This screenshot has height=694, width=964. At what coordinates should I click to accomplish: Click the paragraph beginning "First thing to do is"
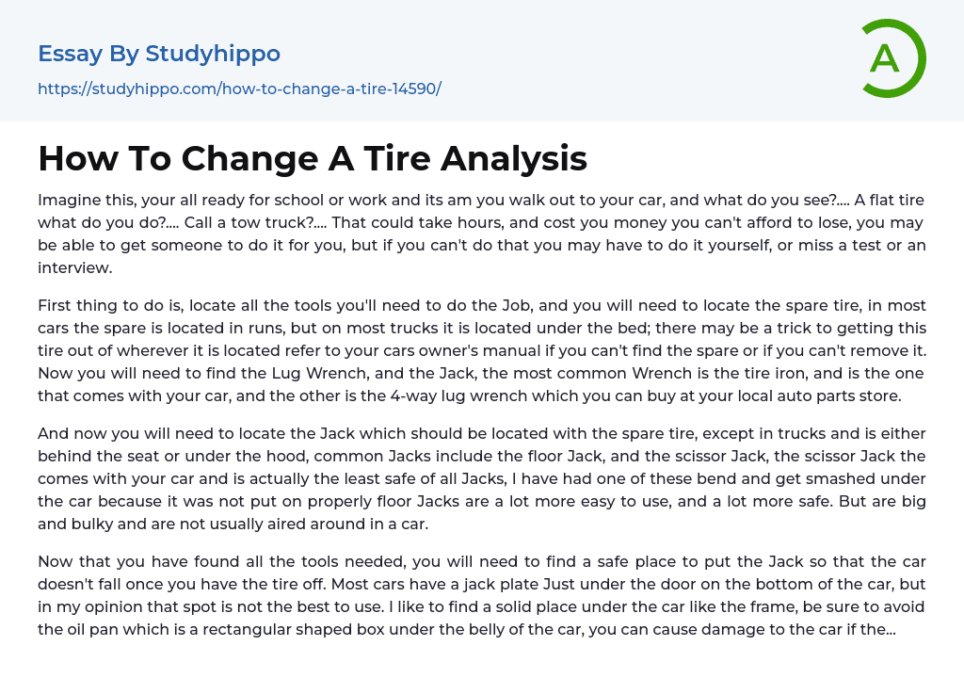pos(481,350)
